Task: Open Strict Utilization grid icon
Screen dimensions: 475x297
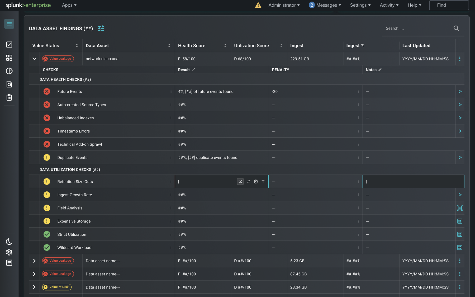Action: coord(460,234)
